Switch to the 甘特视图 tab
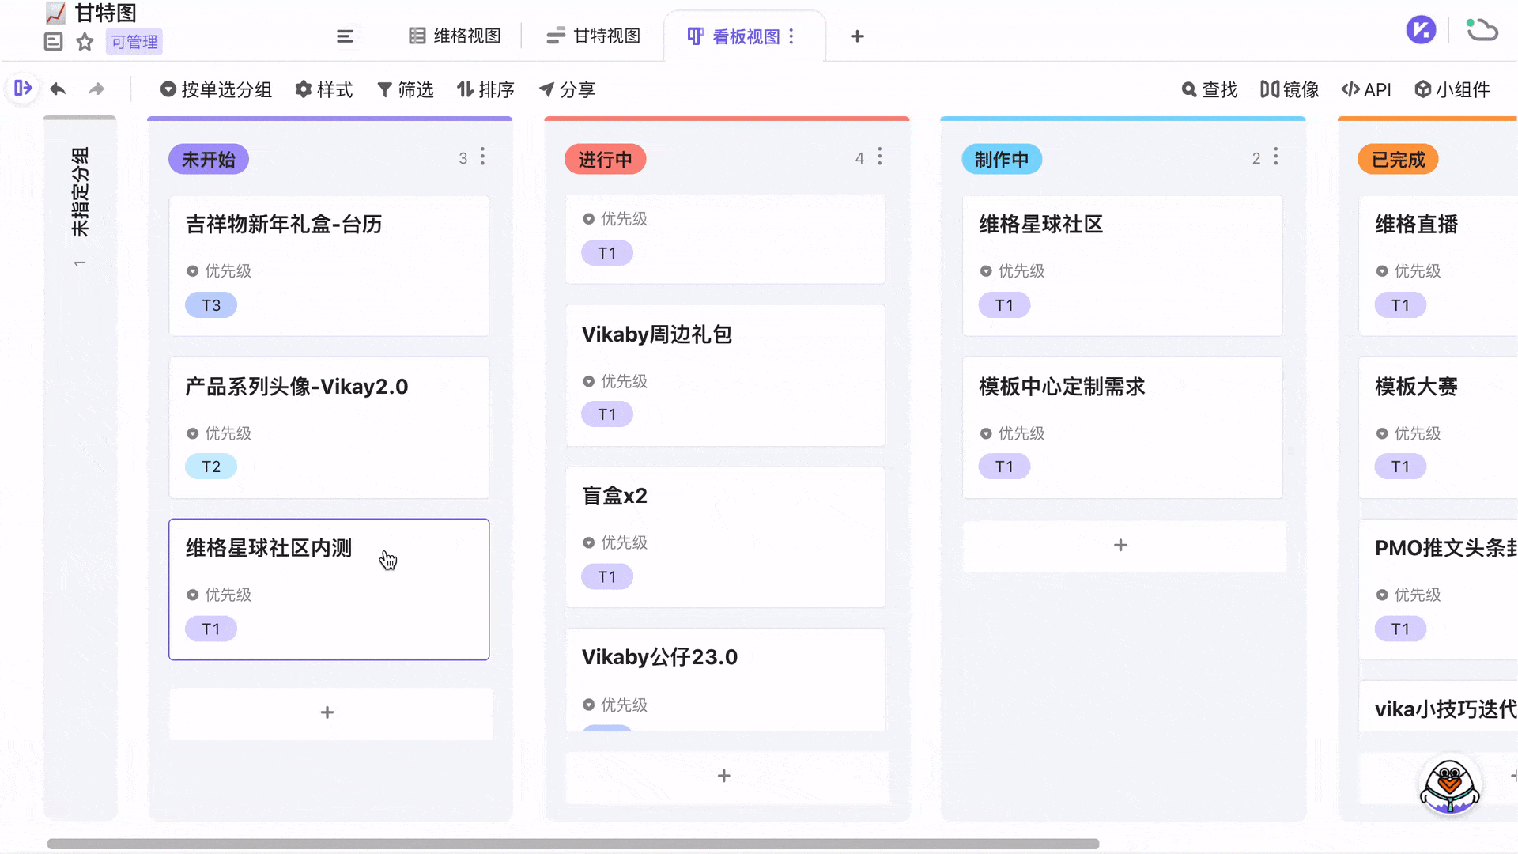The image size is (1518, 854). click(594, 36)
